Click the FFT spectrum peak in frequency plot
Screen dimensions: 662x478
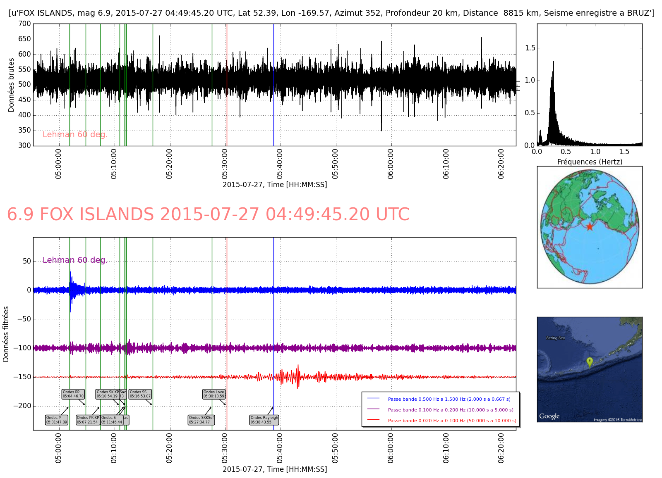pyautogui.click(x=553, y=62)
